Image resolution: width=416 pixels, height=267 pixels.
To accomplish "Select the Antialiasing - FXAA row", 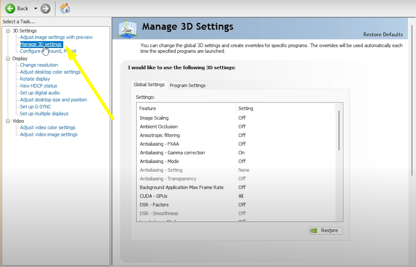I will coord(236,144).
